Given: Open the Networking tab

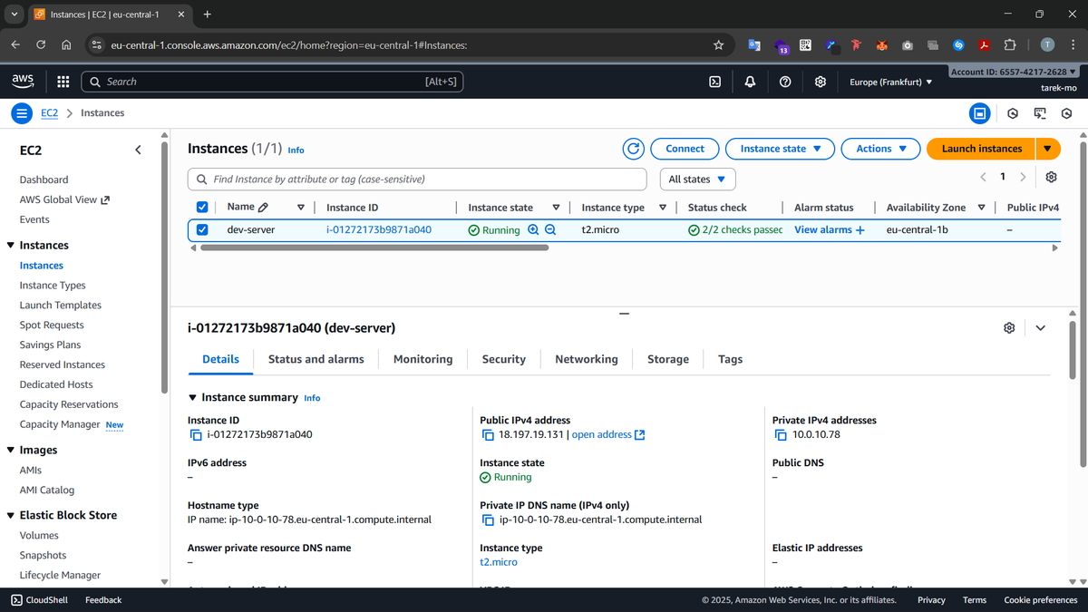Looking at the screenshot, I should (587, 359).
